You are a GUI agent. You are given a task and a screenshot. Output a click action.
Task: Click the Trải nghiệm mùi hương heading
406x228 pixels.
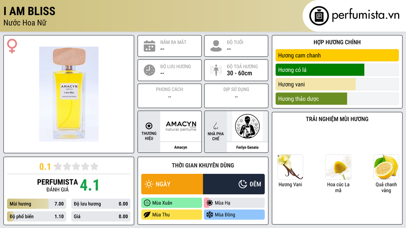coord(337,119)
